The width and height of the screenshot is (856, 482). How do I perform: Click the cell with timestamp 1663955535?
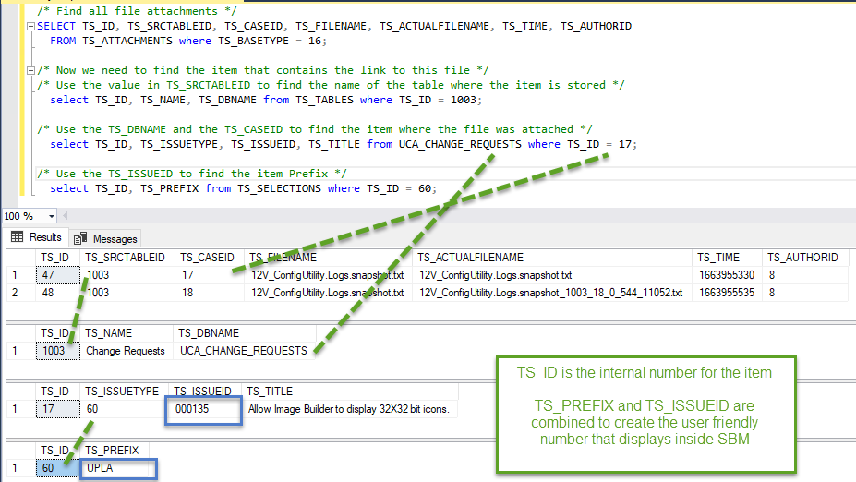(x=726, y=292)
